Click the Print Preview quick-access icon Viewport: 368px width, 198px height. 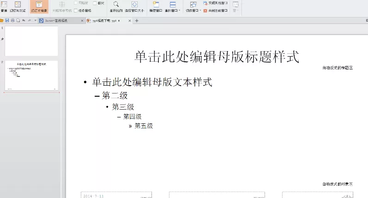point(18,21)
